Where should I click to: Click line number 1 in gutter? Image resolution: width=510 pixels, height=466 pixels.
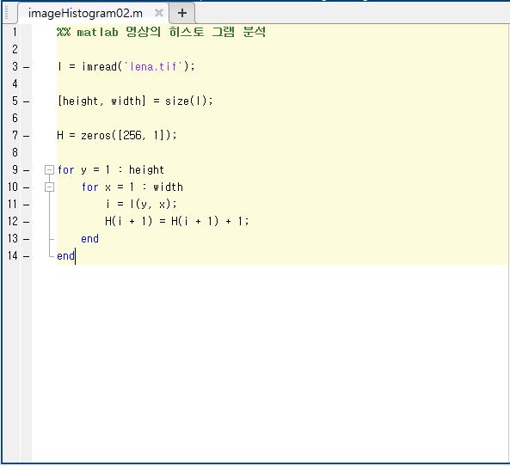click(15, 32)
